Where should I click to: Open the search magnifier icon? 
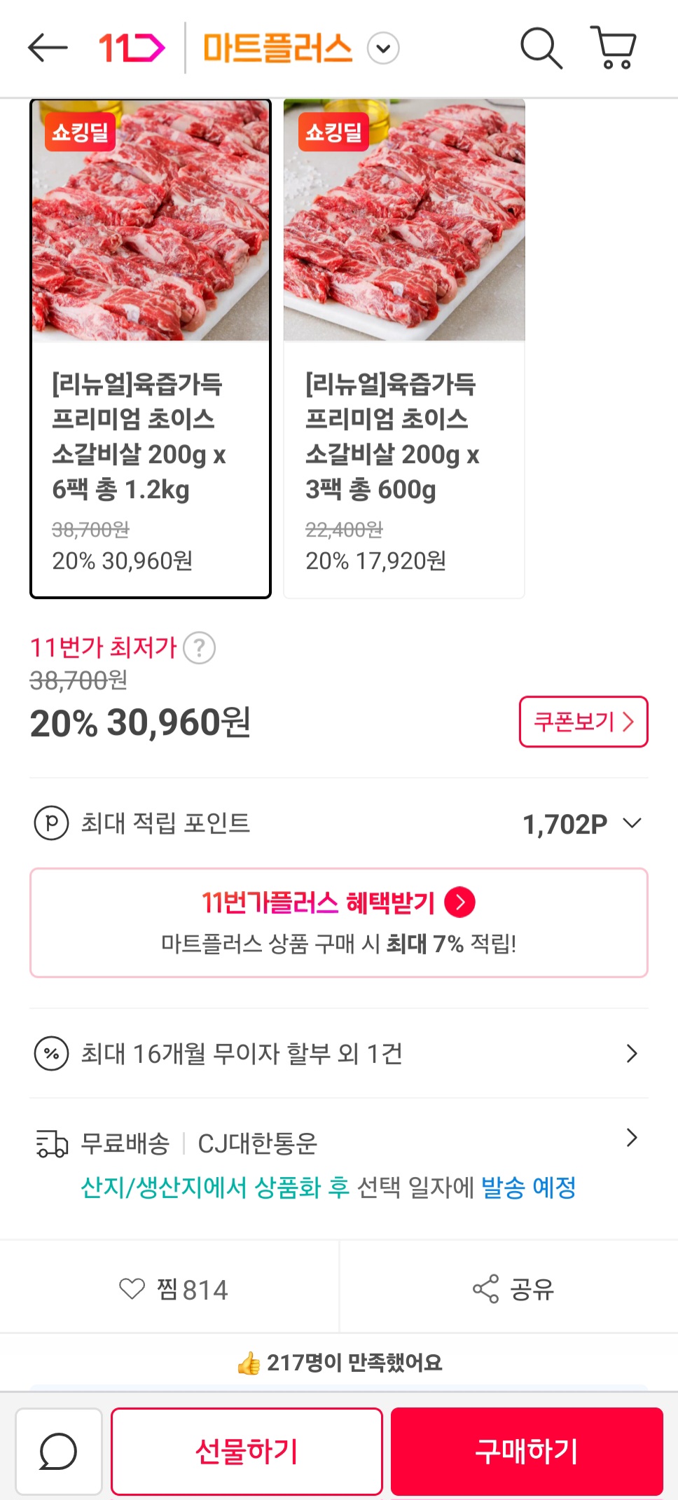pyautogui.click(x=541, y=48)
